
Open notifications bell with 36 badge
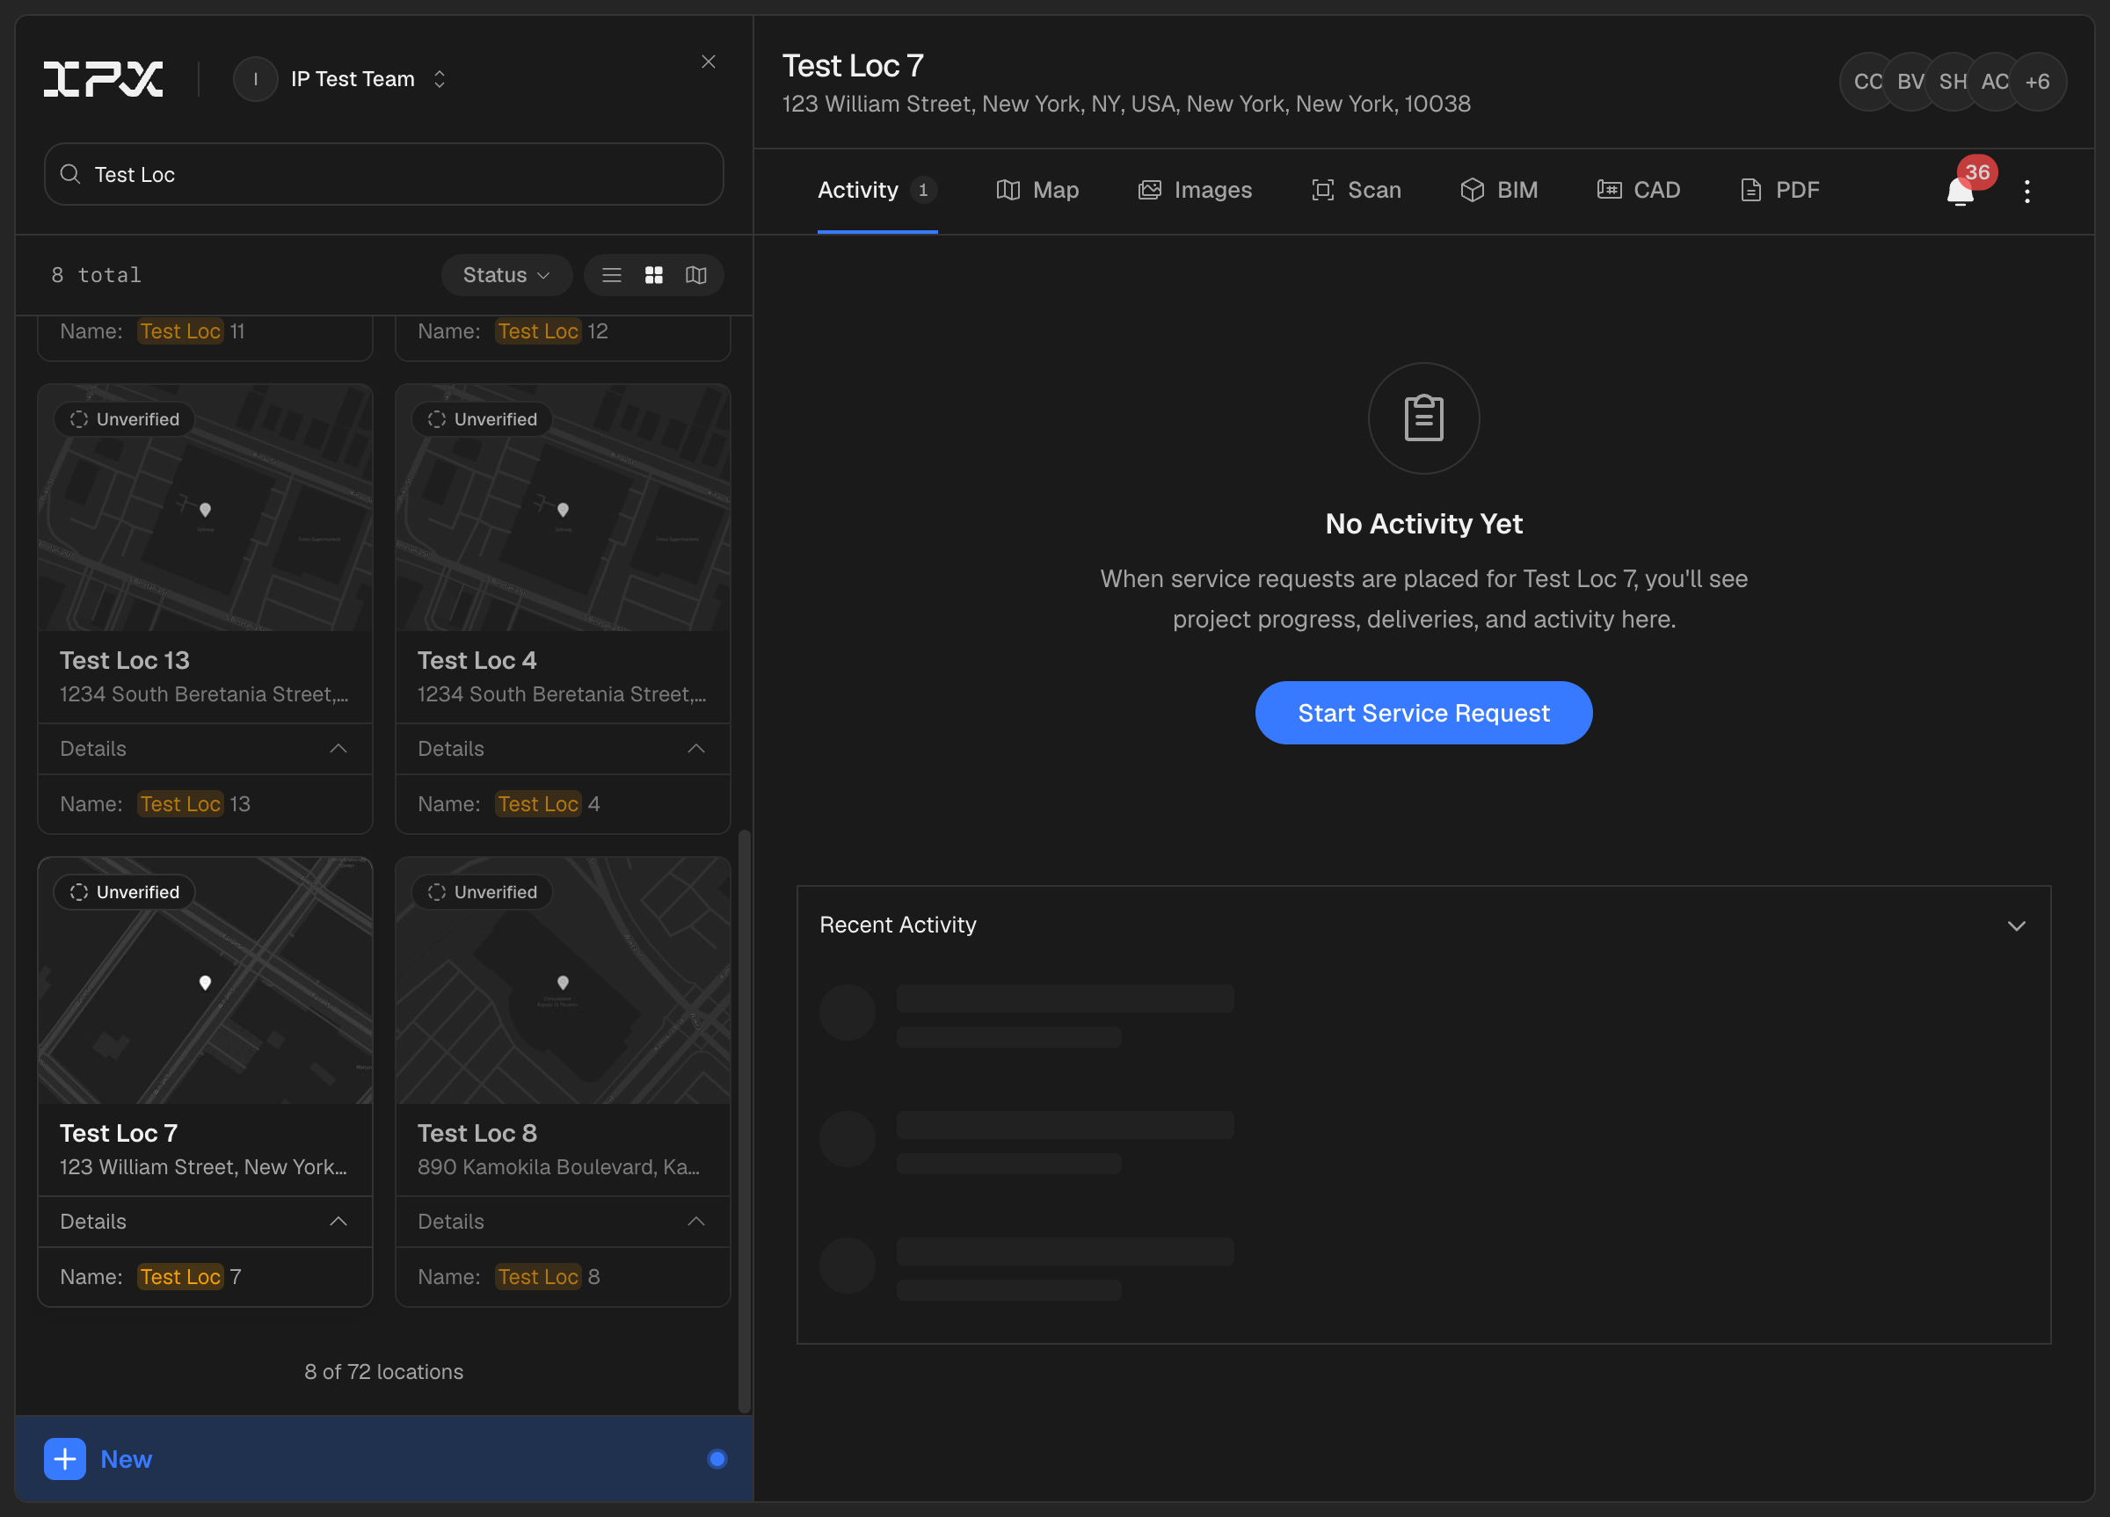(1962, 190)
